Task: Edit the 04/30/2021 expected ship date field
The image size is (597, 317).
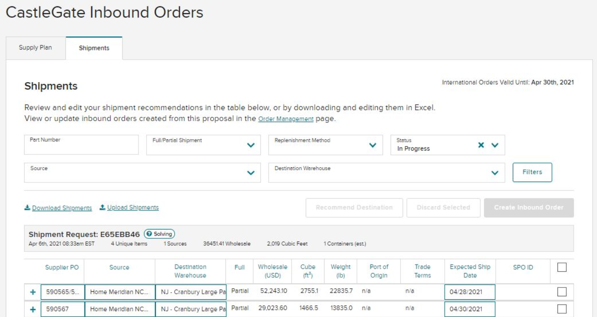Action: click(470, 309)
